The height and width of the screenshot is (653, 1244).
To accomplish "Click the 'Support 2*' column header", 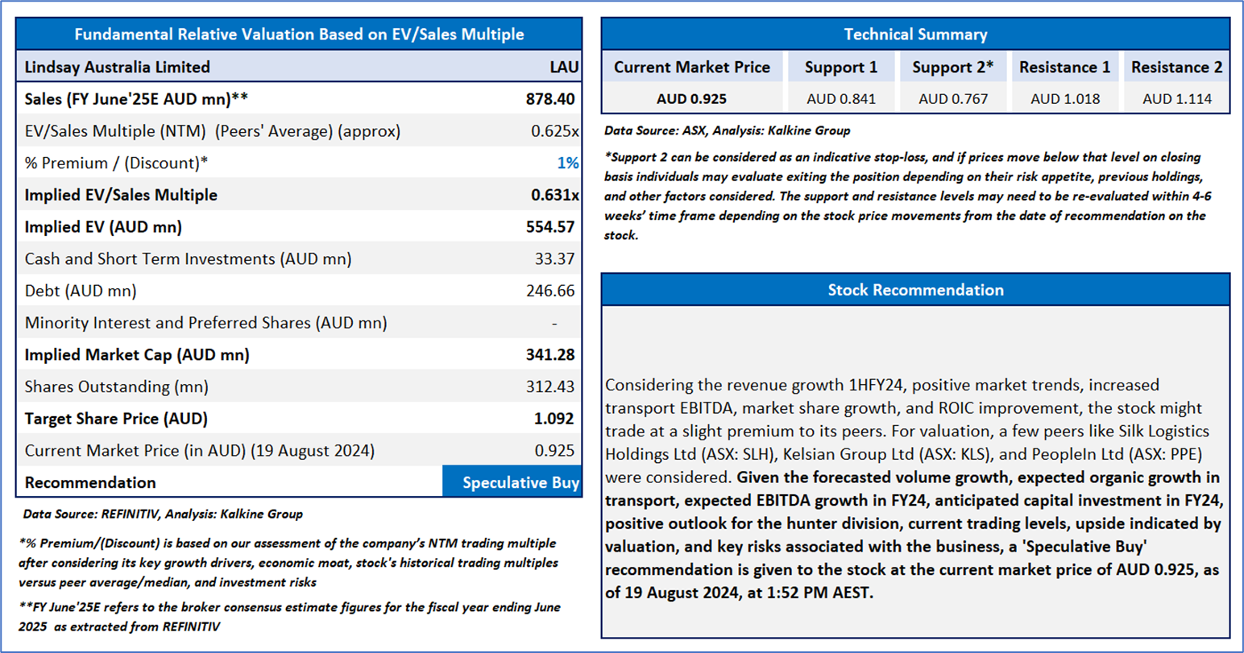I will click(952, 68).
